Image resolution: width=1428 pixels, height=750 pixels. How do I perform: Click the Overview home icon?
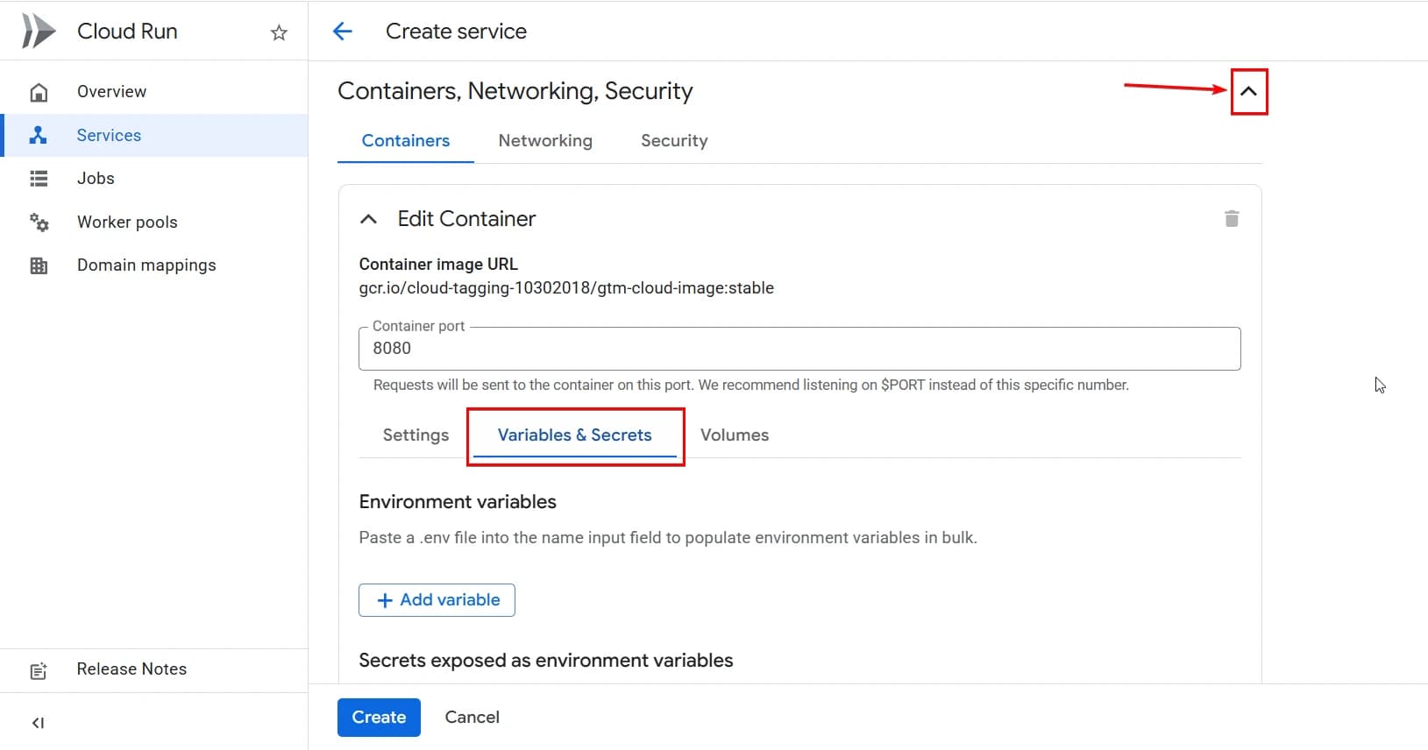(39, 92)
